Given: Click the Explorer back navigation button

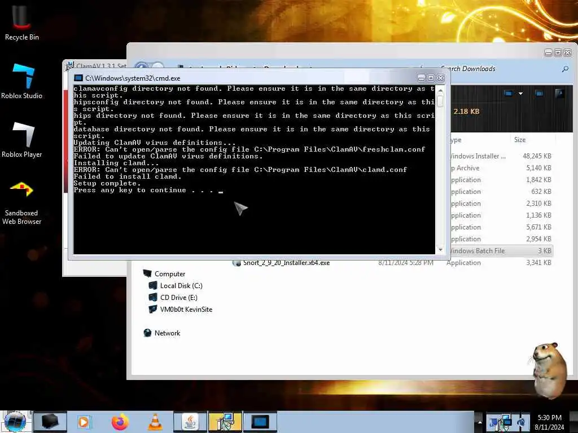Looking at the screenshot, I should (x=141, y=67).
